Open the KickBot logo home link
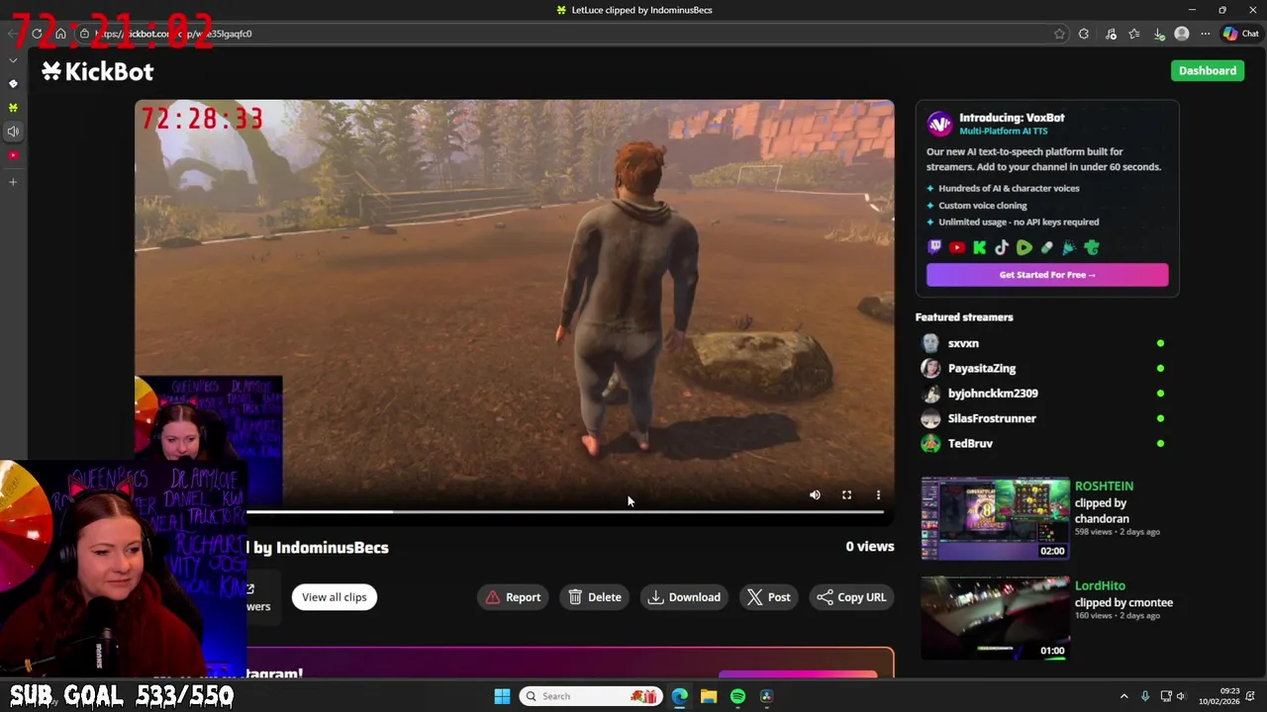Viewport: 1267px width, 712px height. 97,71
